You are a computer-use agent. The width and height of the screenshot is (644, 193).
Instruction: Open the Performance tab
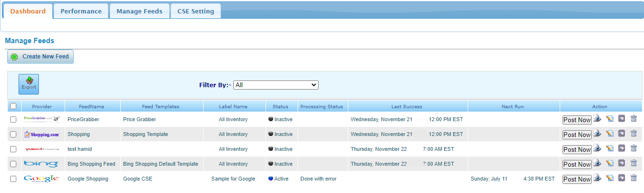(81, 11)
